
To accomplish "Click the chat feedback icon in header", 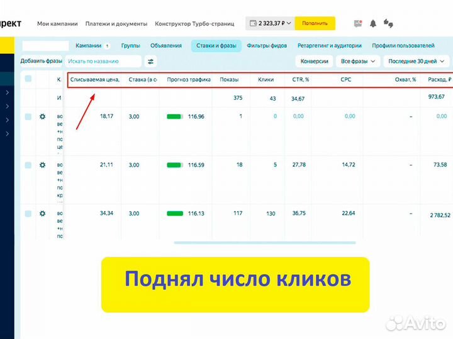I will 388,23.
